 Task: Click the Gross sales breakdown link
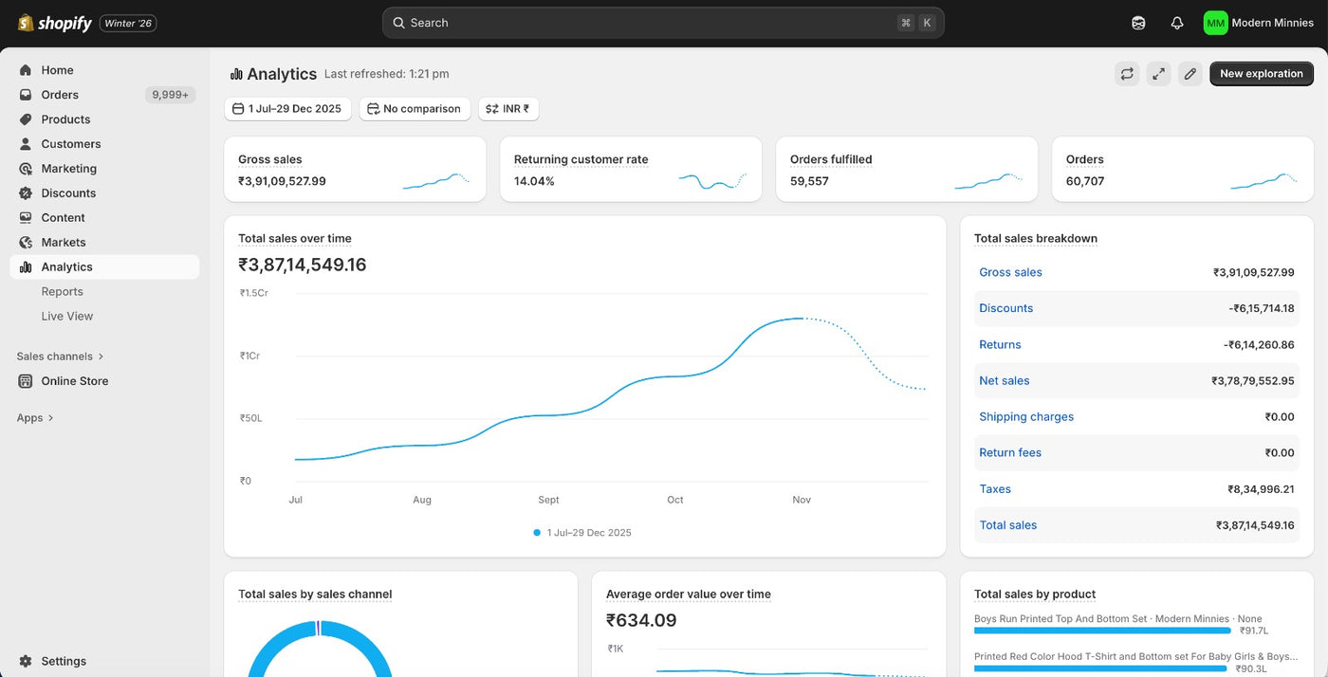(1010, 272)
